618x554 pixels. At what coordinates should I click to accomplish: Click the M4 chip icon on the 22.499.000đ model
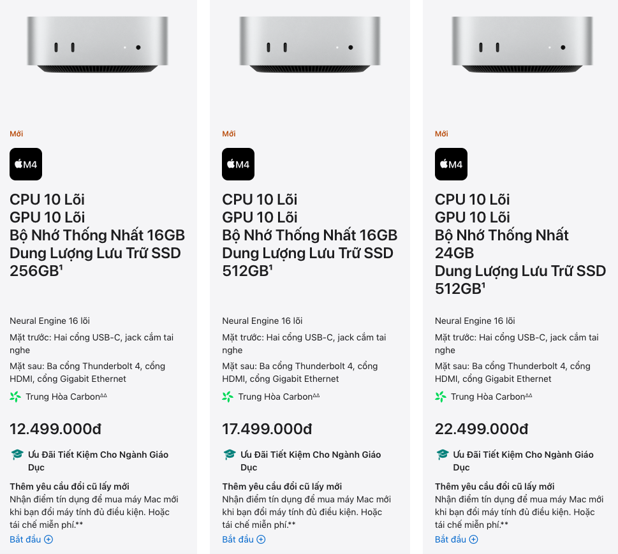pos(451,164)
